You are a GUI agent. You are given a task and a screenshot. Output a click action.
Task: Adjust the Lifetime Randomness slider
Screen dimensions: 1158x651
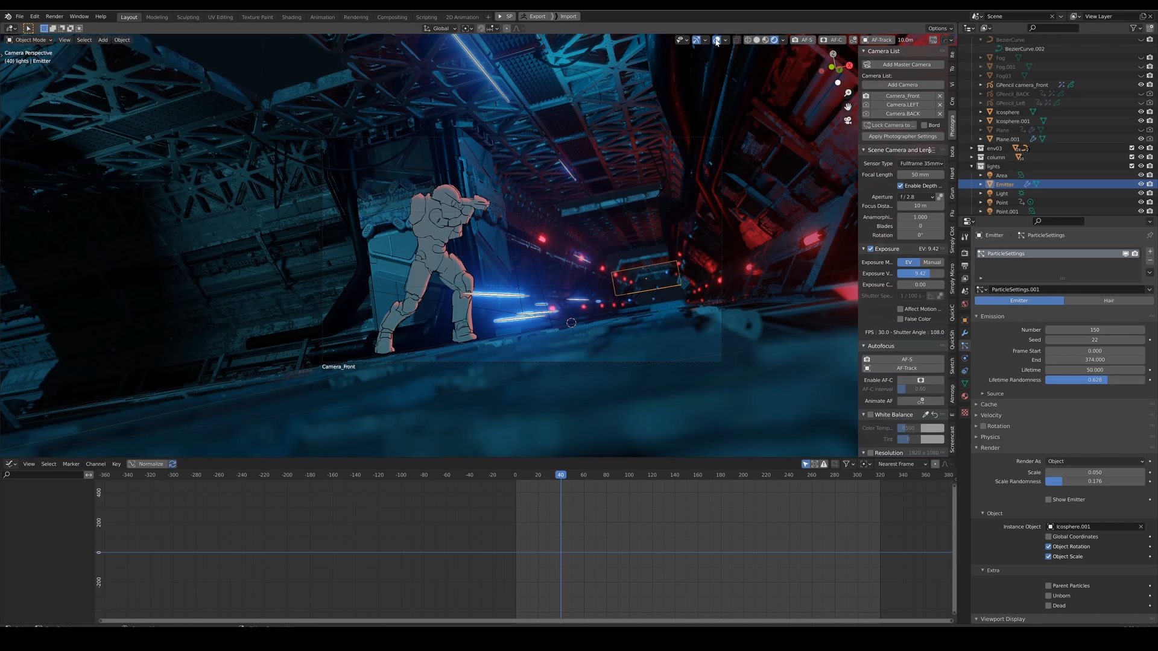(1095, 380)
